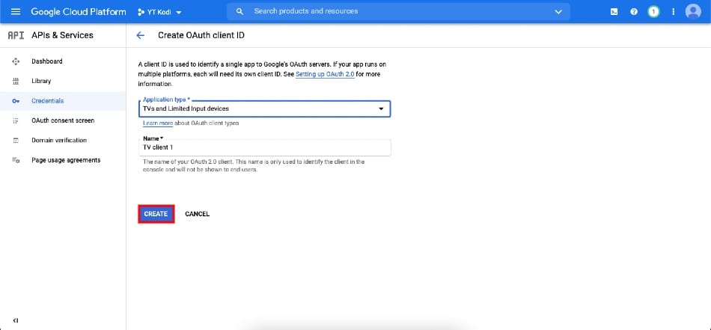Go to OAuth consent screen
Viewport: 711px width, 330px height.
pos(63,120)
